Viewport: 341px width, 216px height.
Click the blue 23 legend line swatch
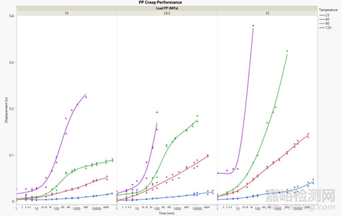pyautogui.click(x=321, y=15)
